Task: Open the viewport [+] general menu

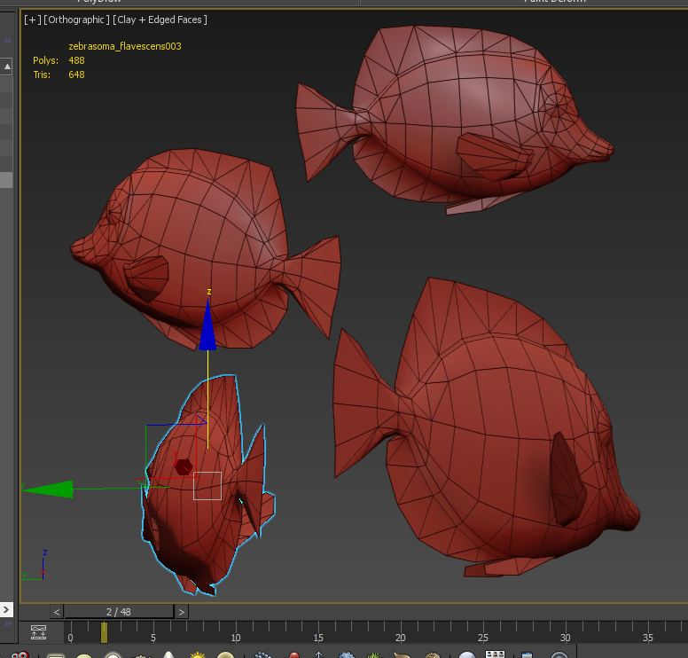Action: click(33, 20)
